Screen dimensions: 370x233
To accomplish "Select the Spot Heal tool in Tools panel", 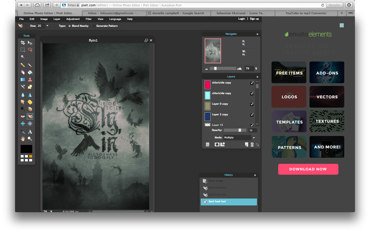I will click(x=30, y=116).
